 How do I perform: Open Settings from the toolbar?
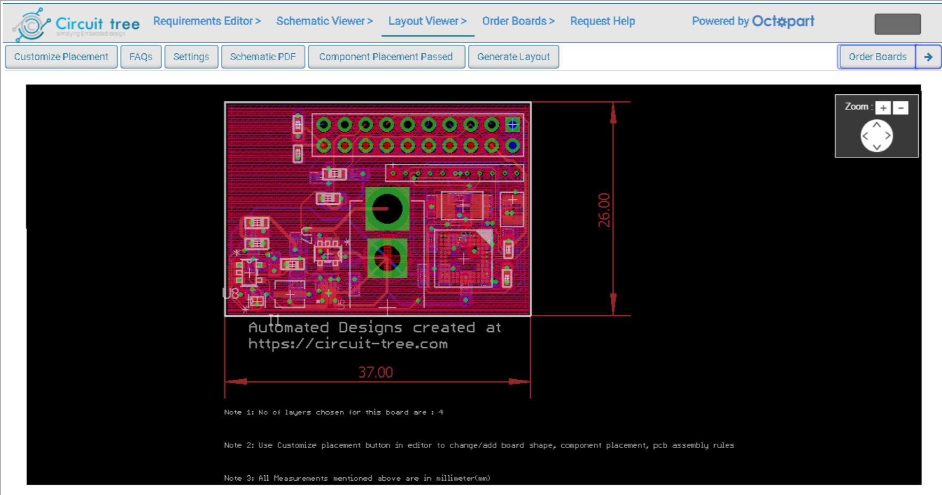coord(191,57)
